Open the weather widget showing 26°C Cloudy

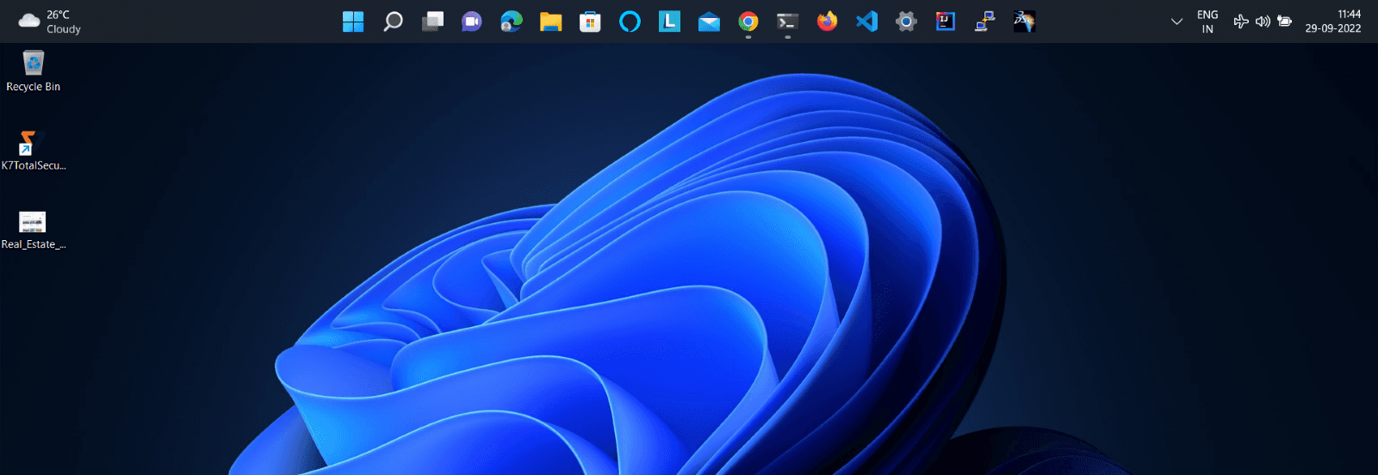pos(50,22)
